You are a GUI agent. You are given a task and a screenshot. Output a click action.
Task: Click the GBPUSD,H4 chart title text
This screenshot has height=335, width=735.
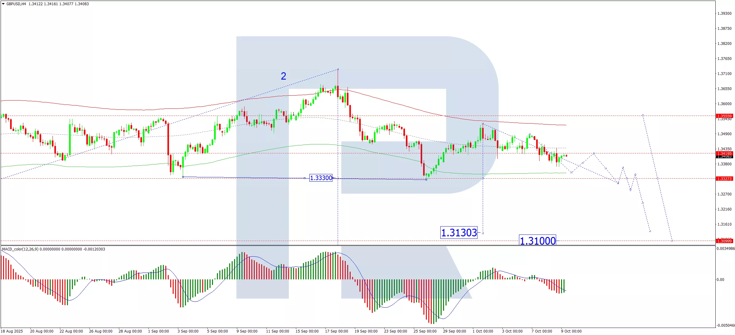pos(16,4)
